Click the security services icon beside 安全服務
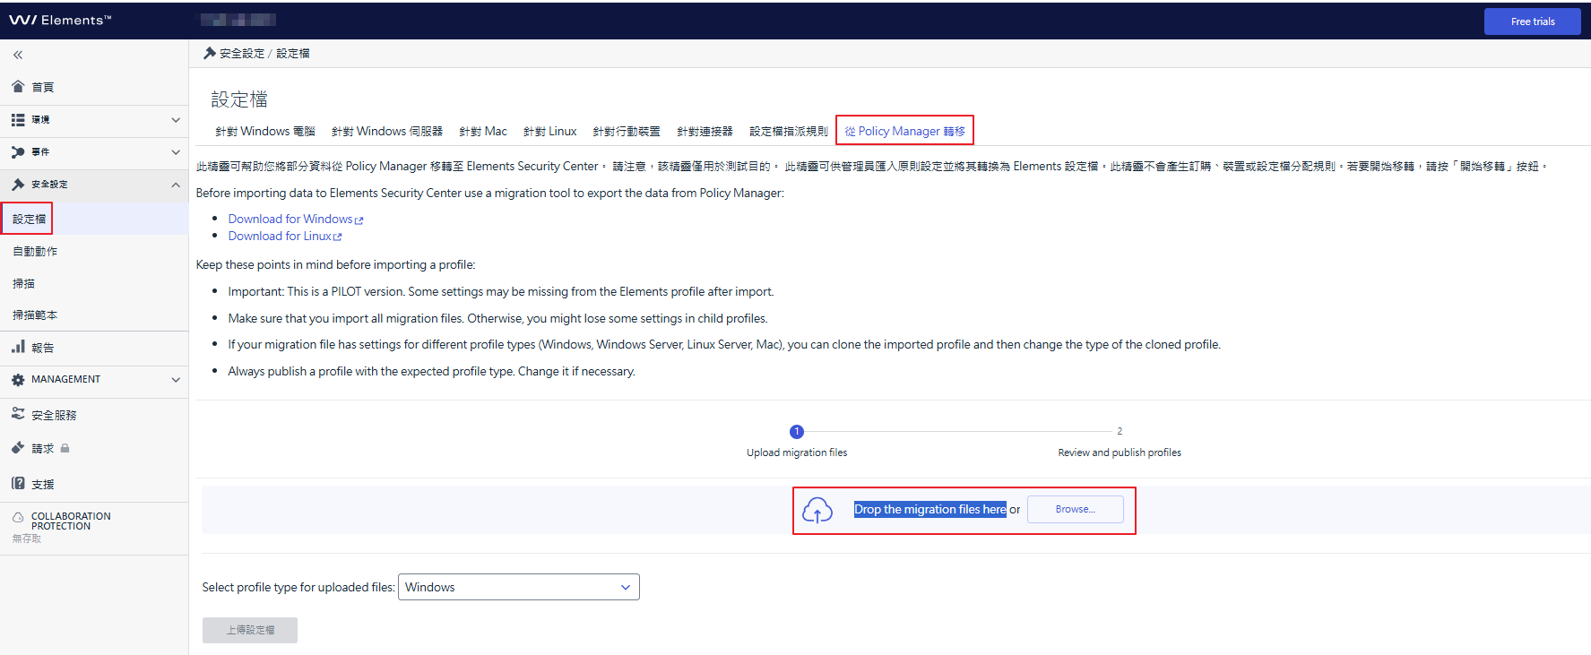This screenshot has height=655, width=1591. coord(18,414)
